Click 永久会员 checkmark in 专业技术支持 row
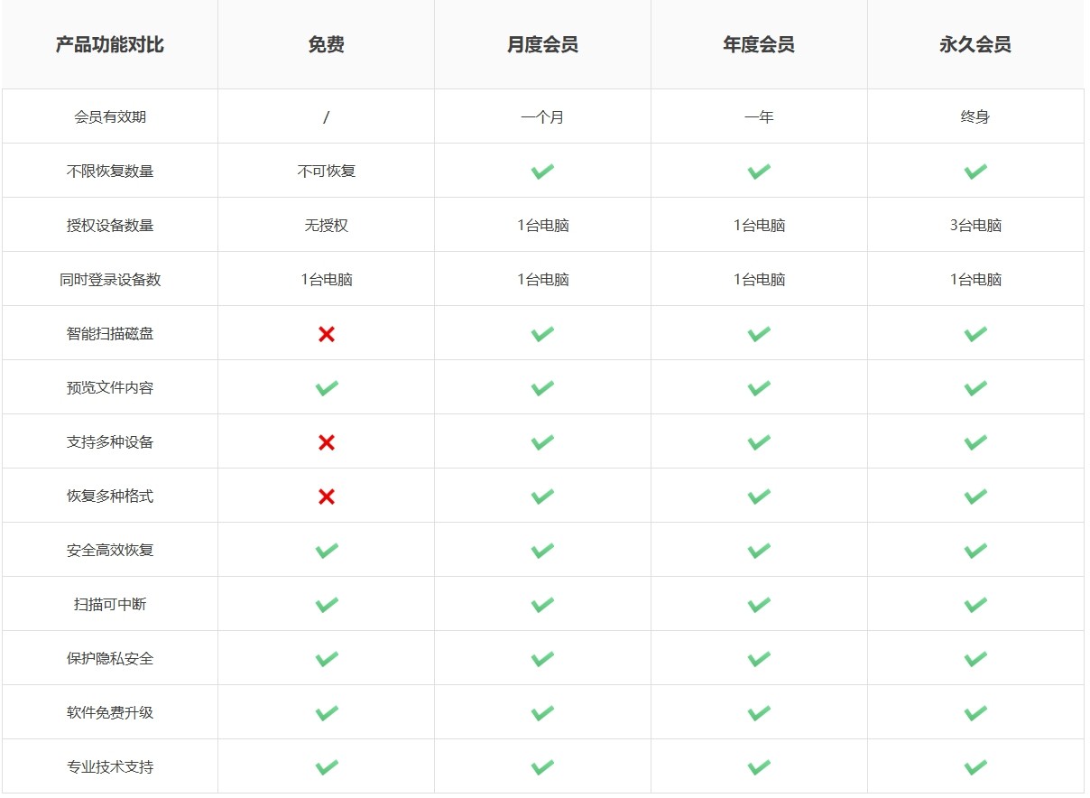The width and height of the screenshot is (1090, 798). 975,767
